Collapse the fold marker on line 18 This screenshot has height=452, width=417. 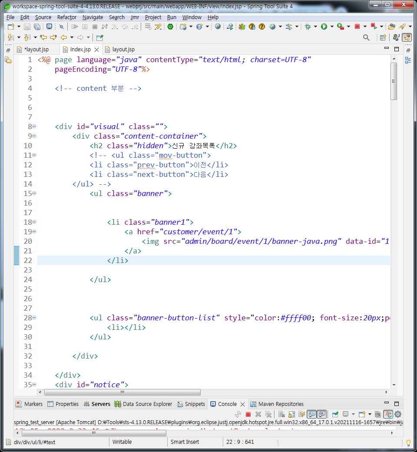[34, 222]
